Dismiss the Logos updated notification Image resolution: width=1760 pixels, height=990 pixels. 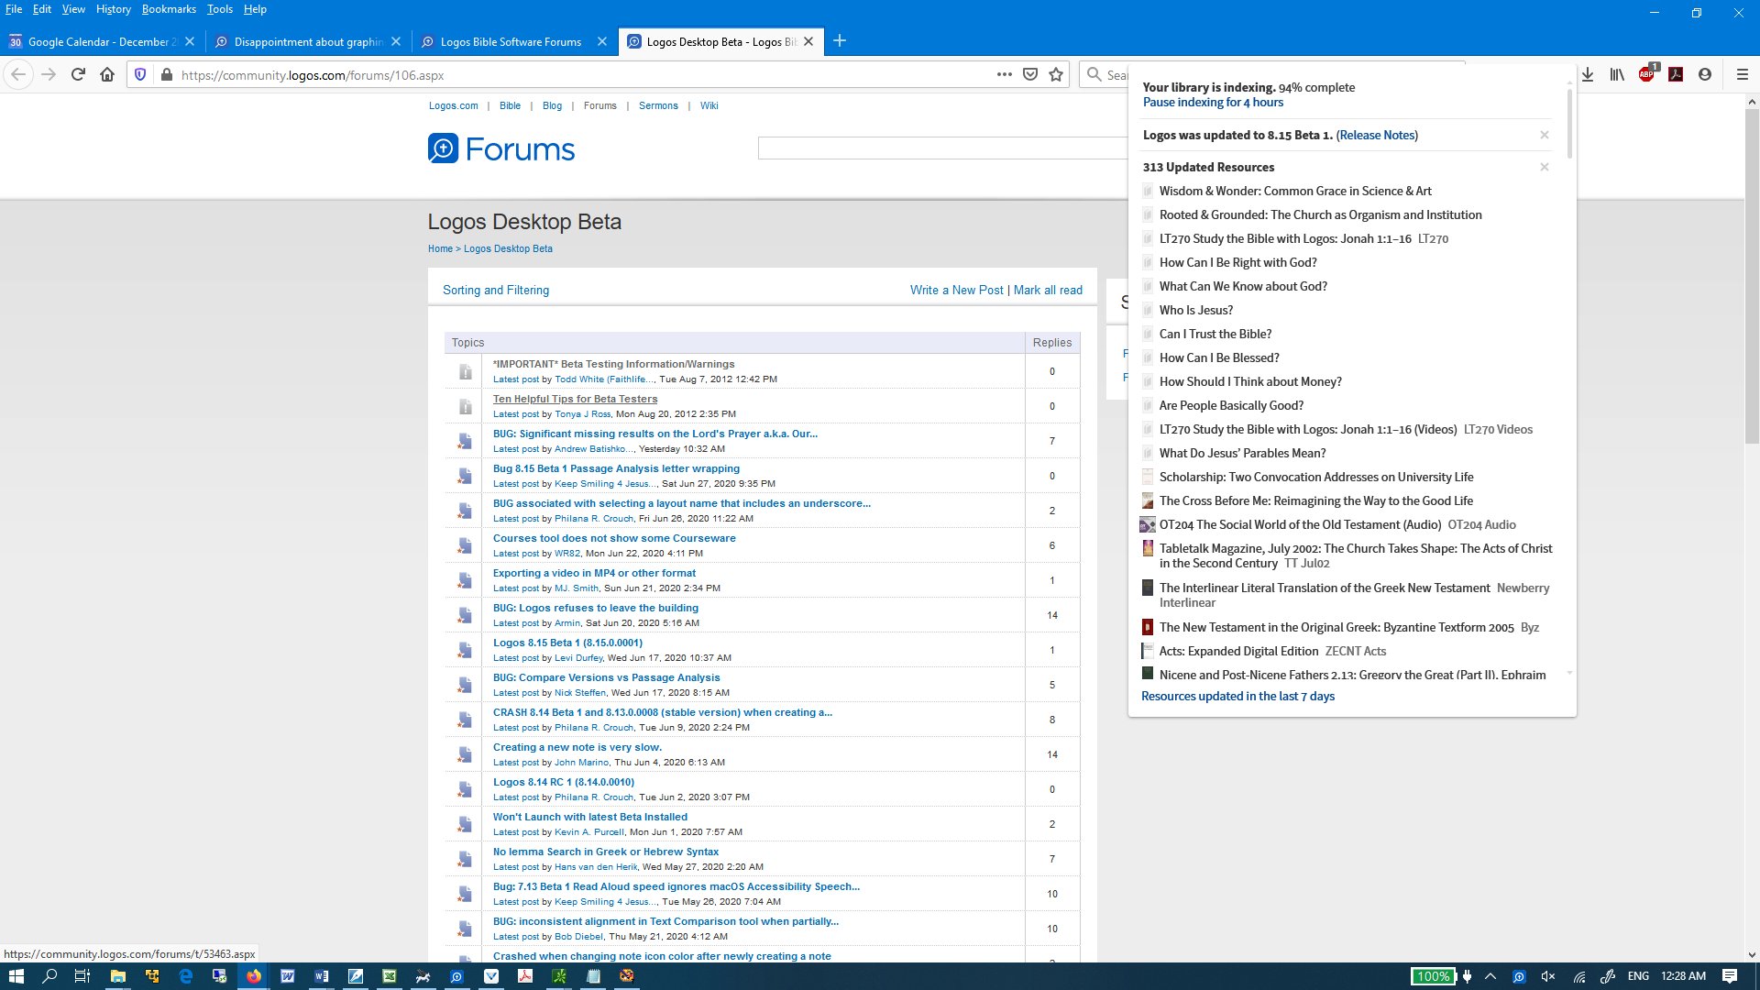(x=1545, y=135)
